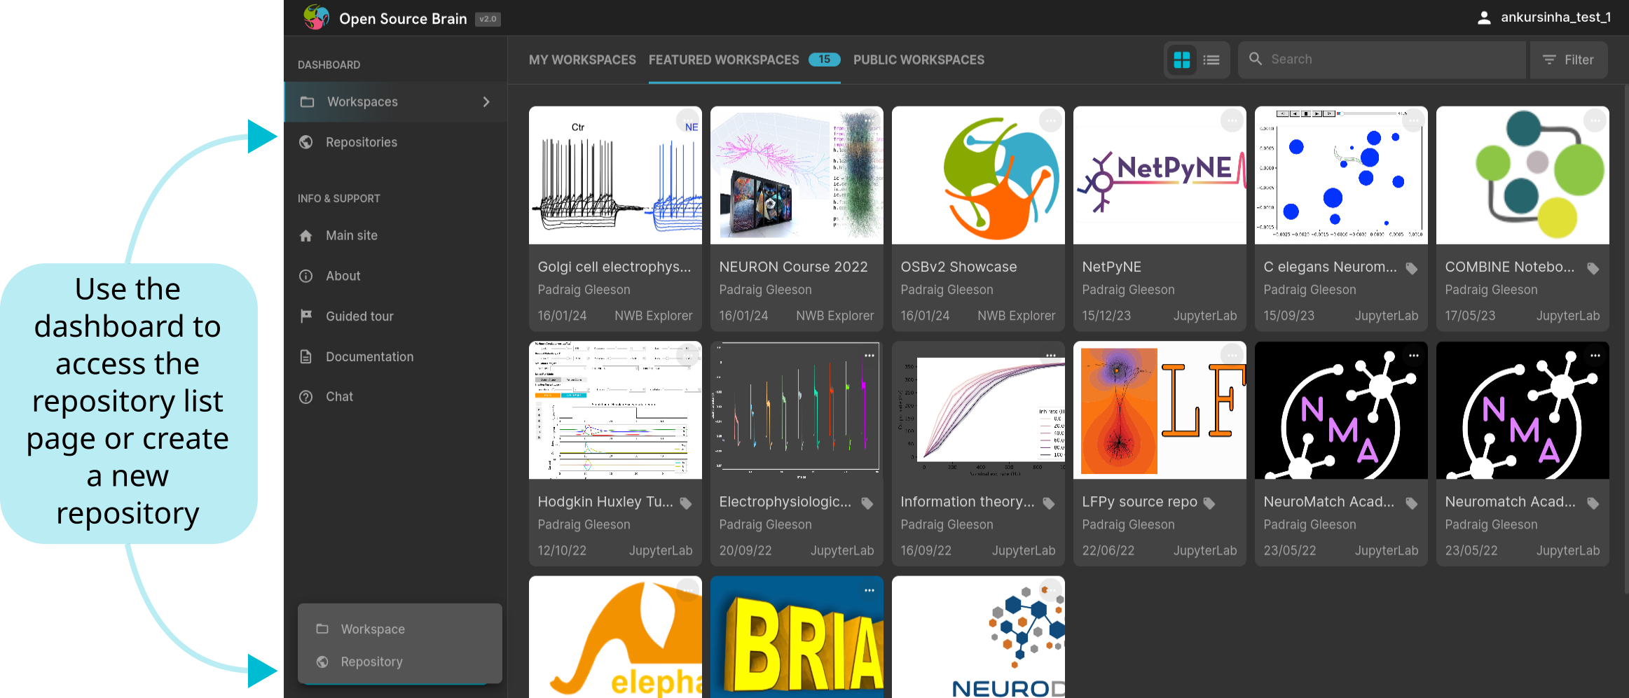
Task: Switch to grid view of workspaces
Action: 1182,60
